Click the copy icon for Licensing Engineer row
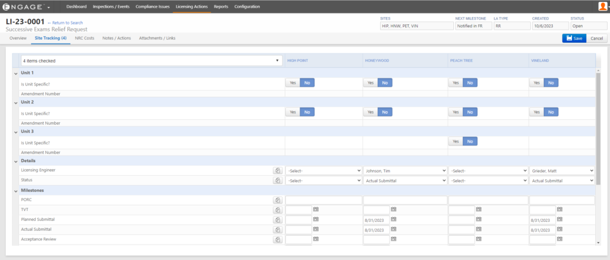The width and height of the screenshot is (610, 260). pyautogui.click(x=278, y=170)
